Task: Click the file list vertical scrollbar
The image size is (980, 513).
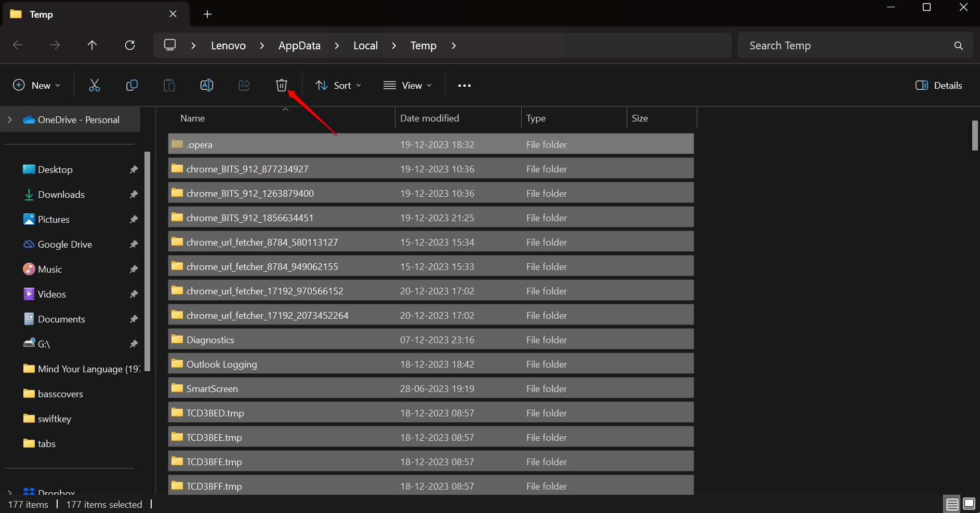Action: (x=975, y=136)
